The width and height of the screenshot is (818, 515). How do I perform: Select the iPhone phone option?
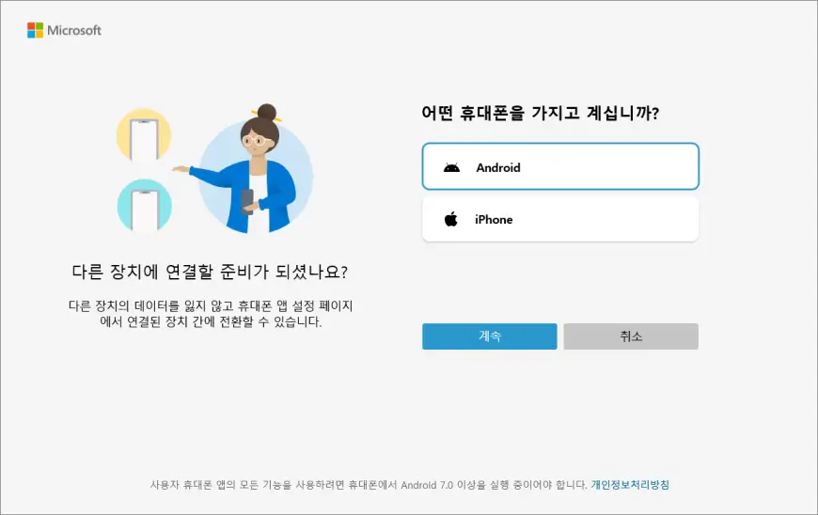tap(559, 219)
